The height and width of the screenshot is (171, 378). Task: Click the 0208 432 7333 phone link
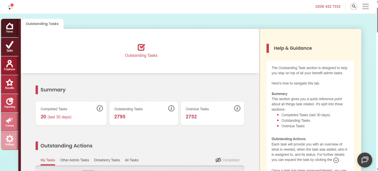pos(328,7)
